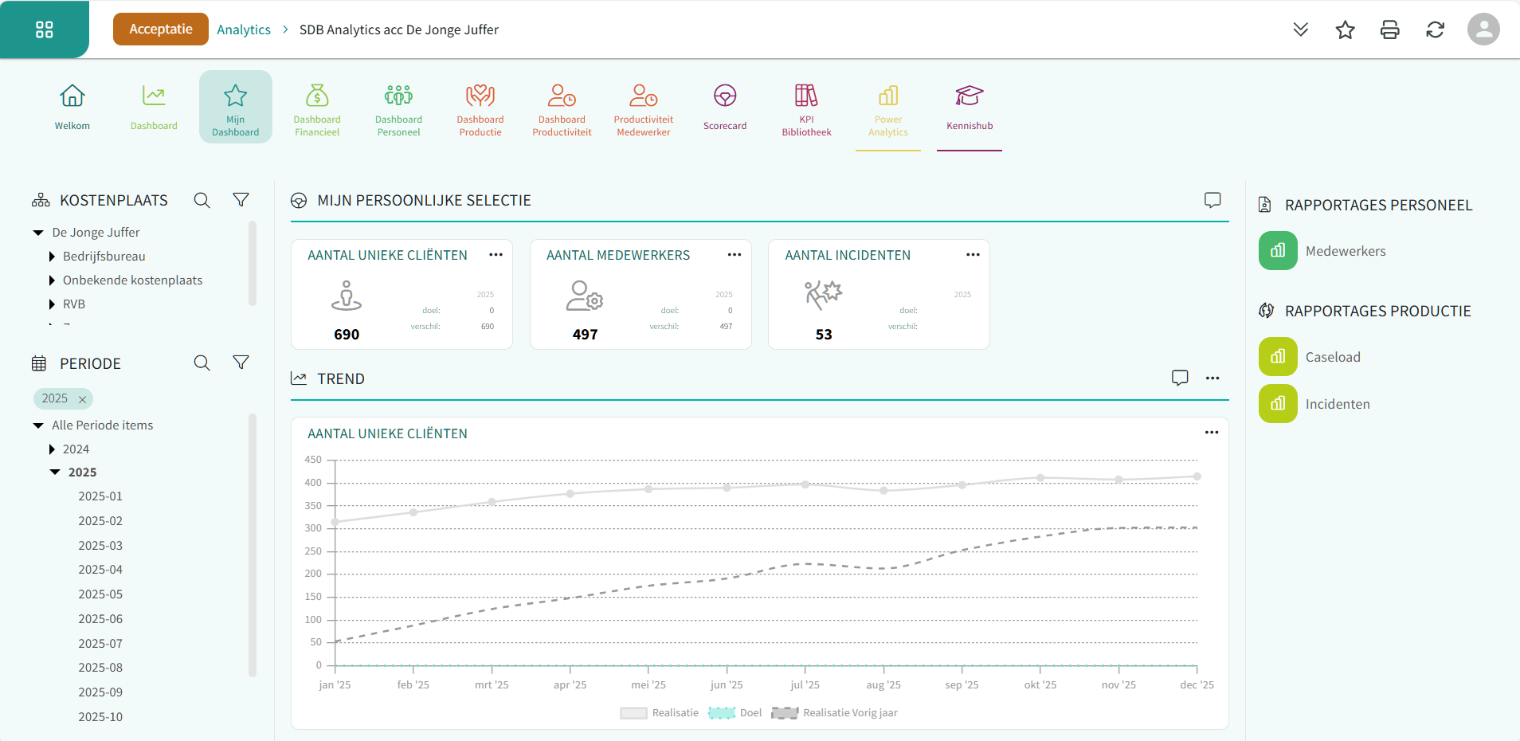
Task: Toggle Realisatie series in chart legend
Action: click(660, 713)
